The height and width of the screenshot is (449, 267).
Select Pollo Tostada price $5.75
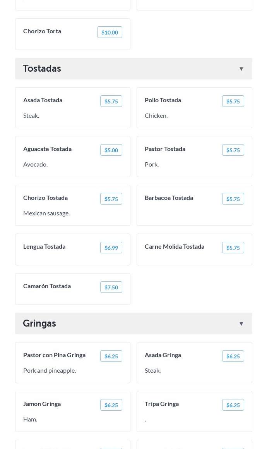(233, 101)
